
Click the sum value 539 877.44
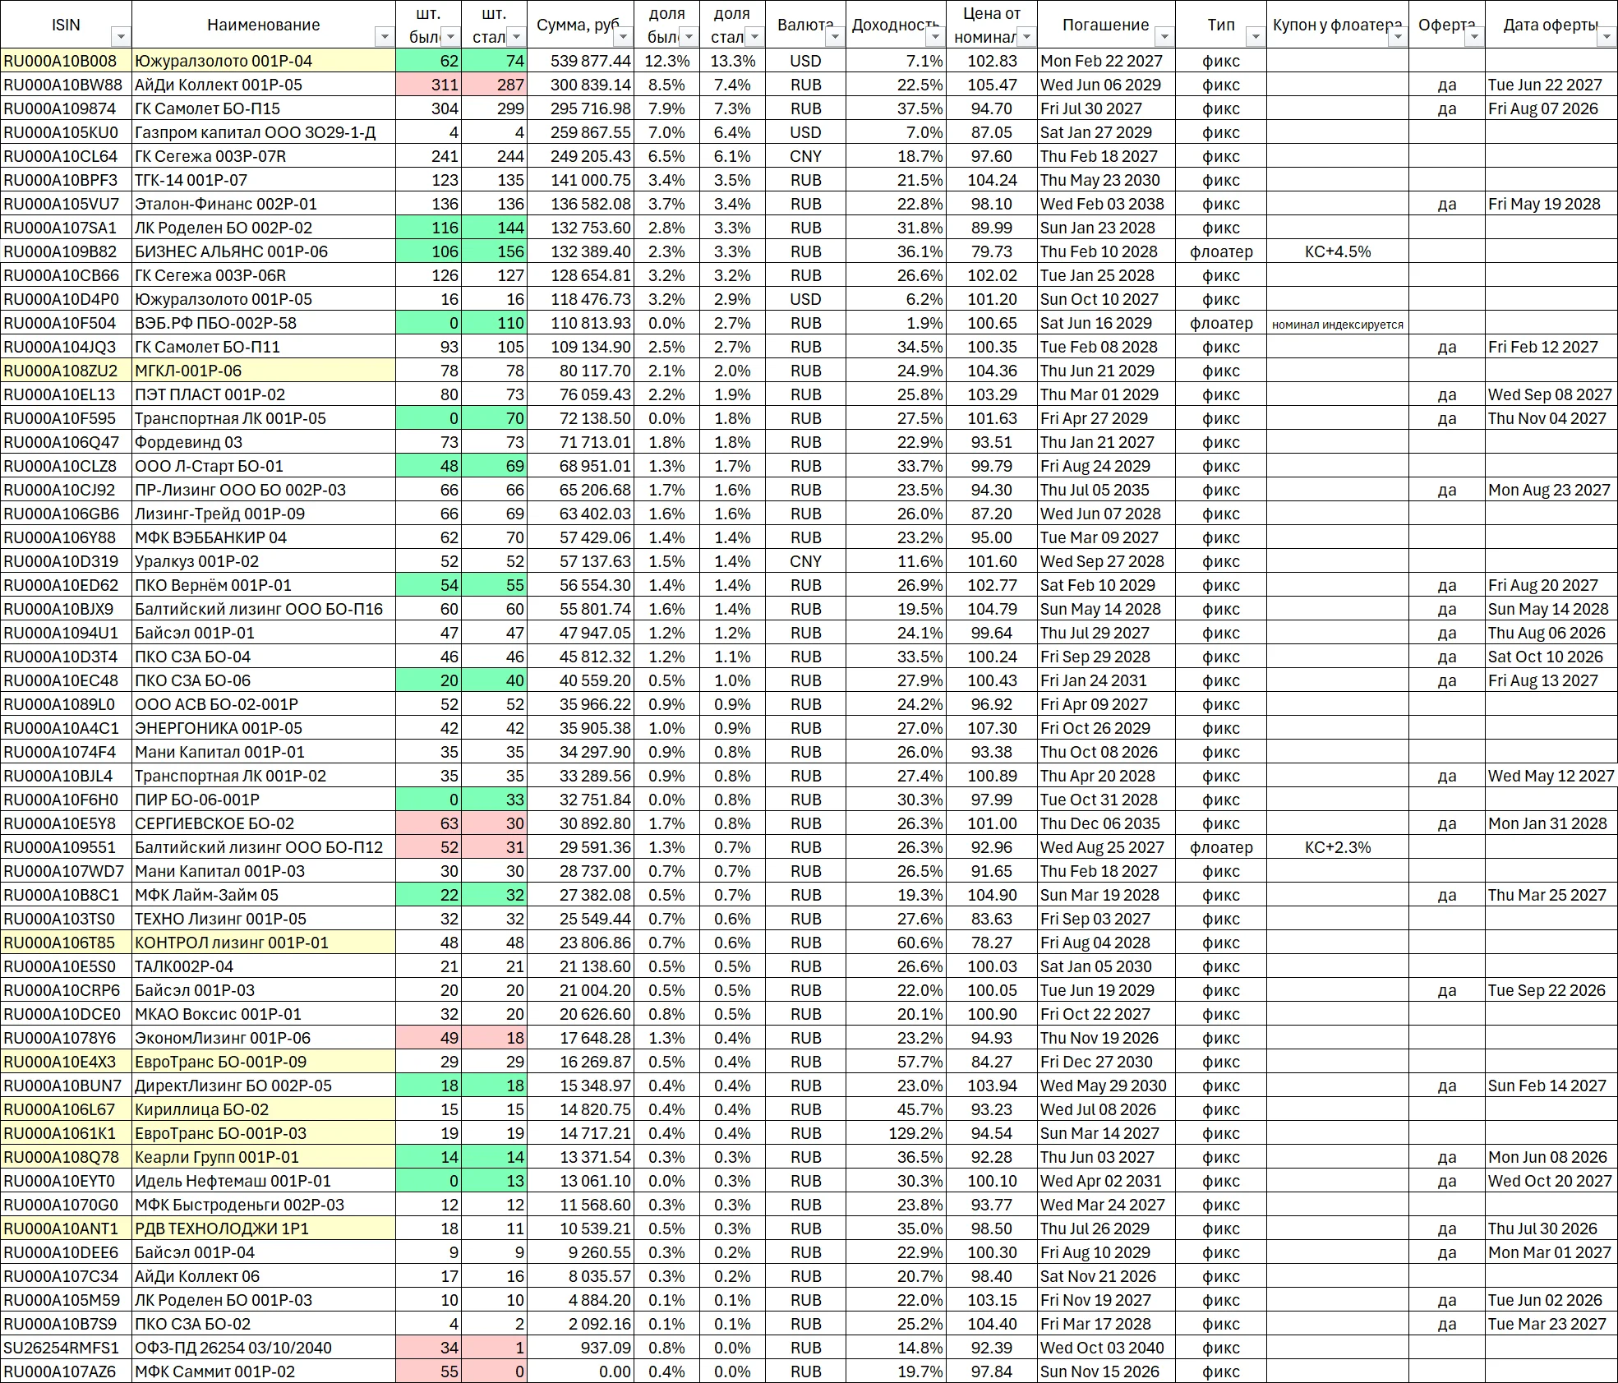[579, 61]
